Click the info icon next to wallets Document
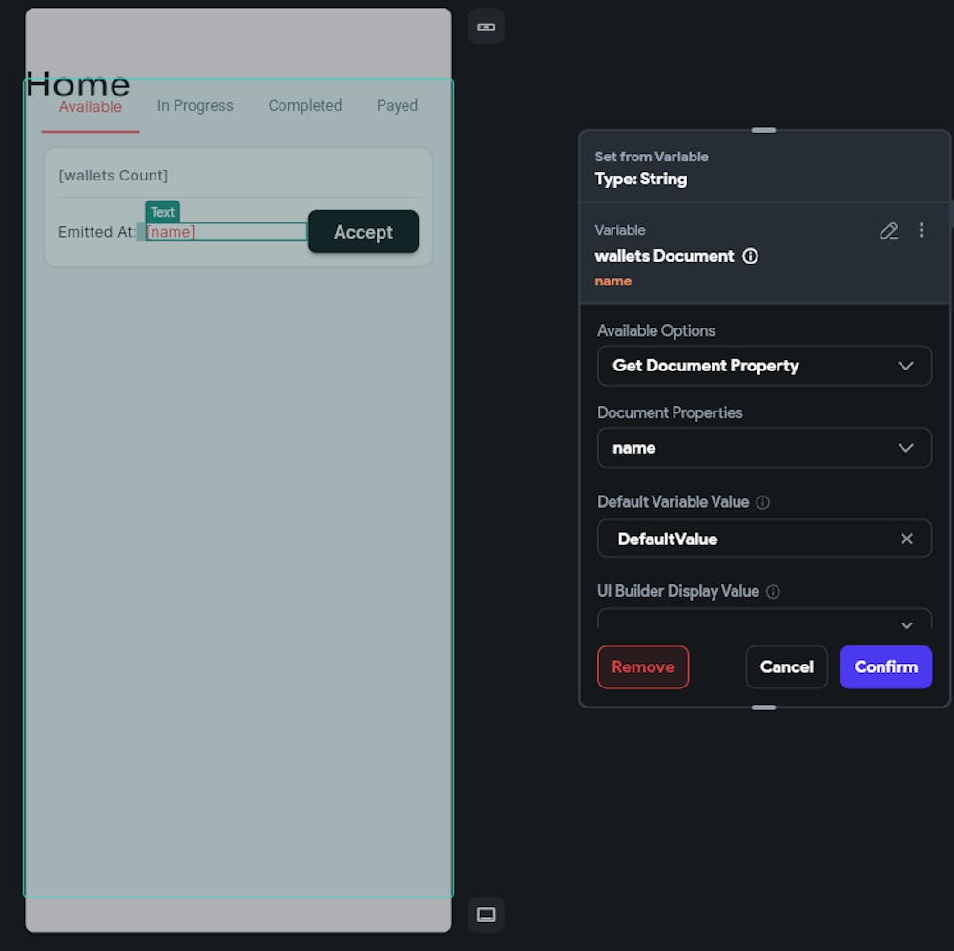Image resolution: width=954 pixels, height=951 pixels. coord(750,256)
